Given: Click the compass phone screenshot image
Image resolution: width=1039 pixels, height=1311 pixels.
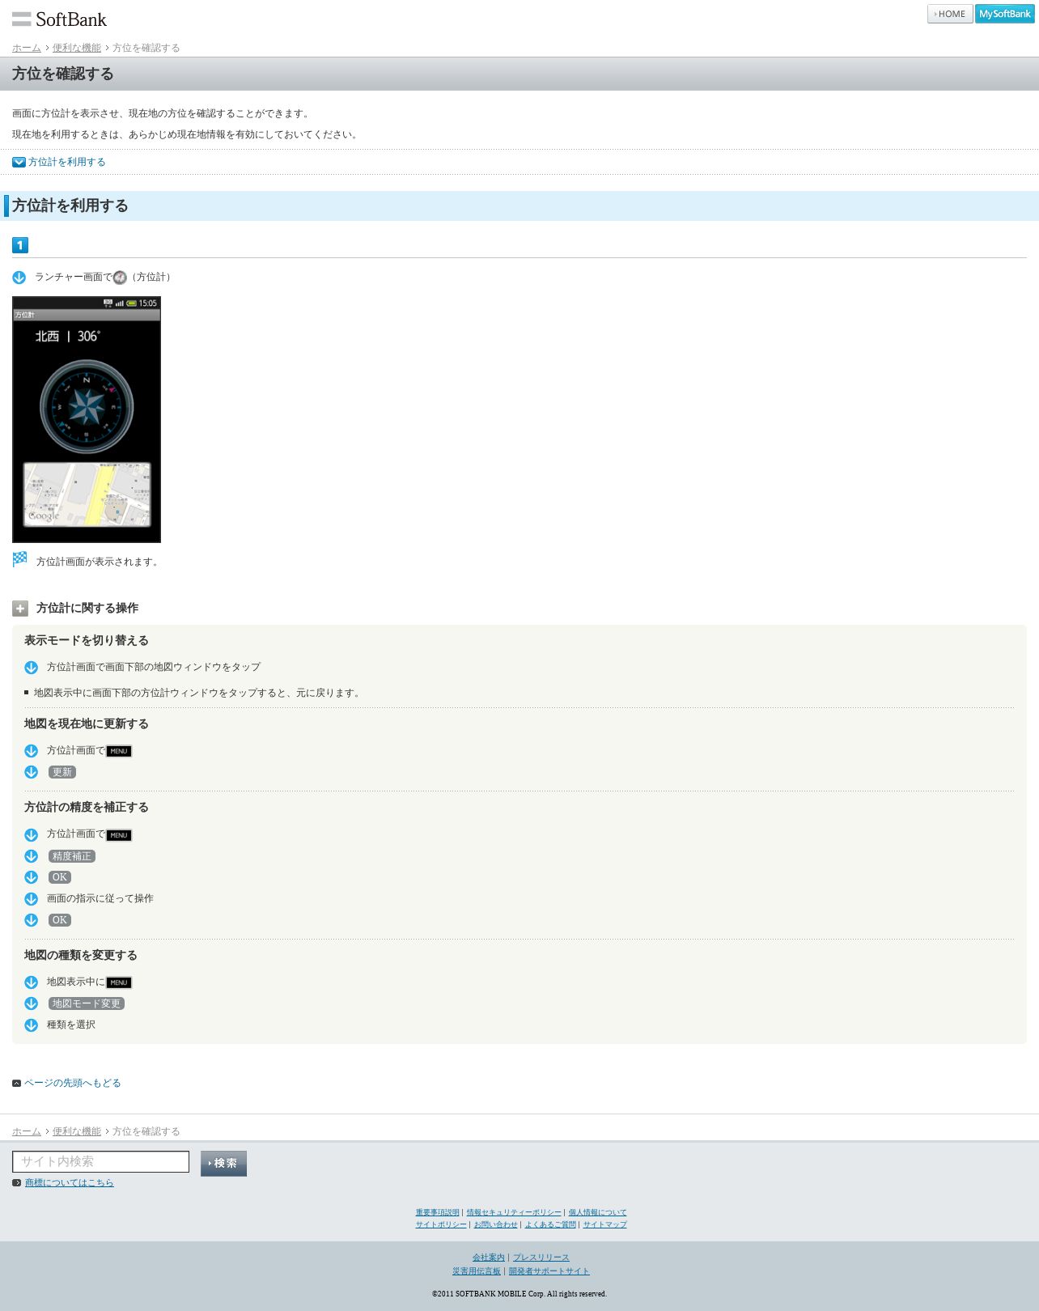Looking at the screenshot, I should pyautogui.click(x=87, y=419).
